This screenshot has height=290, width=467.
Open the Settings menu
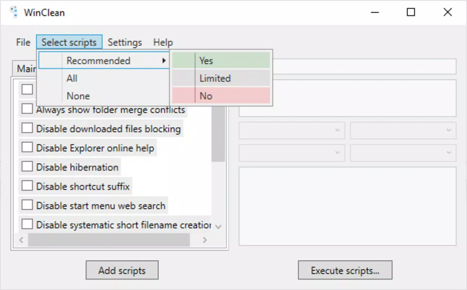pyautogui.click(x=125, y=42)
